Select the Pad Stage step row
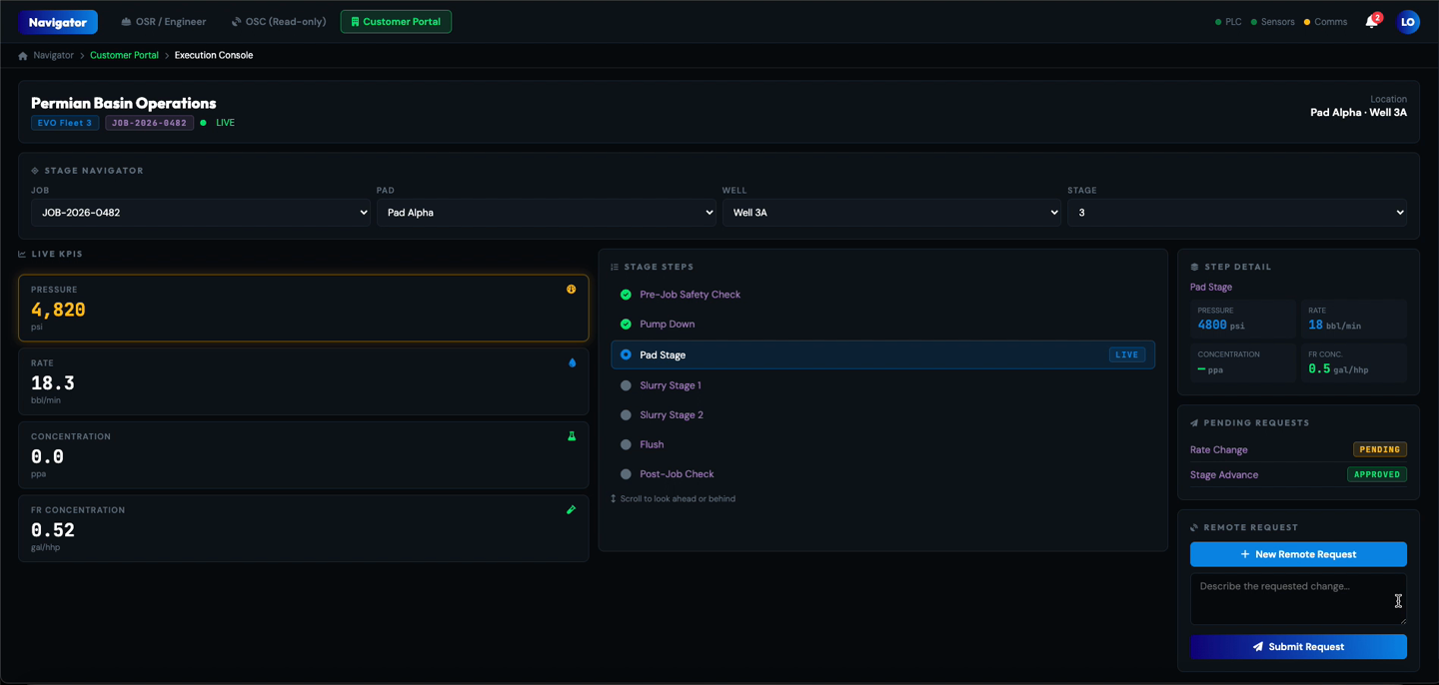The width and height of the screenshot is (1439, 685). coord(882,354)
